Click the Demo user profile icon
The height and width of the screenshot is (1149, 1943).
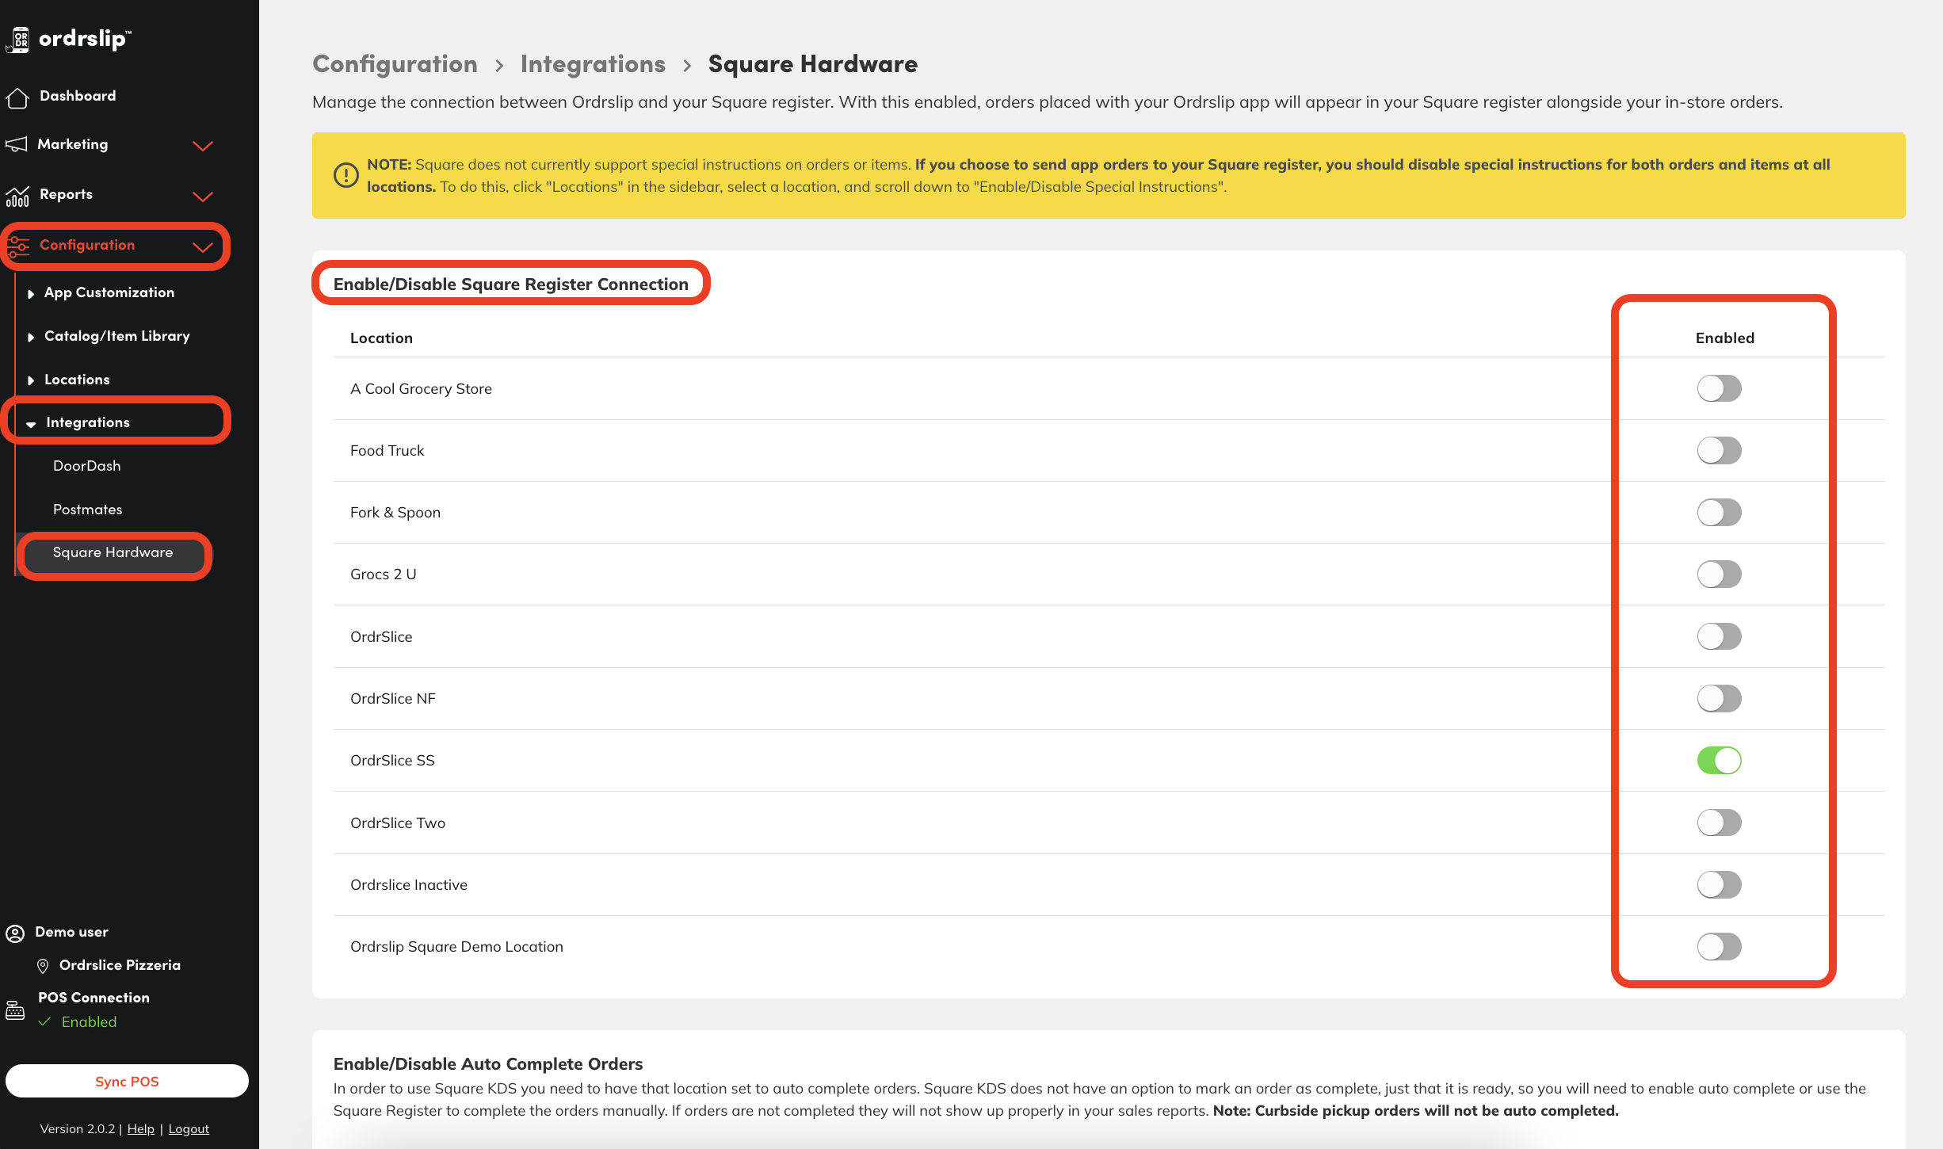(x=15, y=933)
